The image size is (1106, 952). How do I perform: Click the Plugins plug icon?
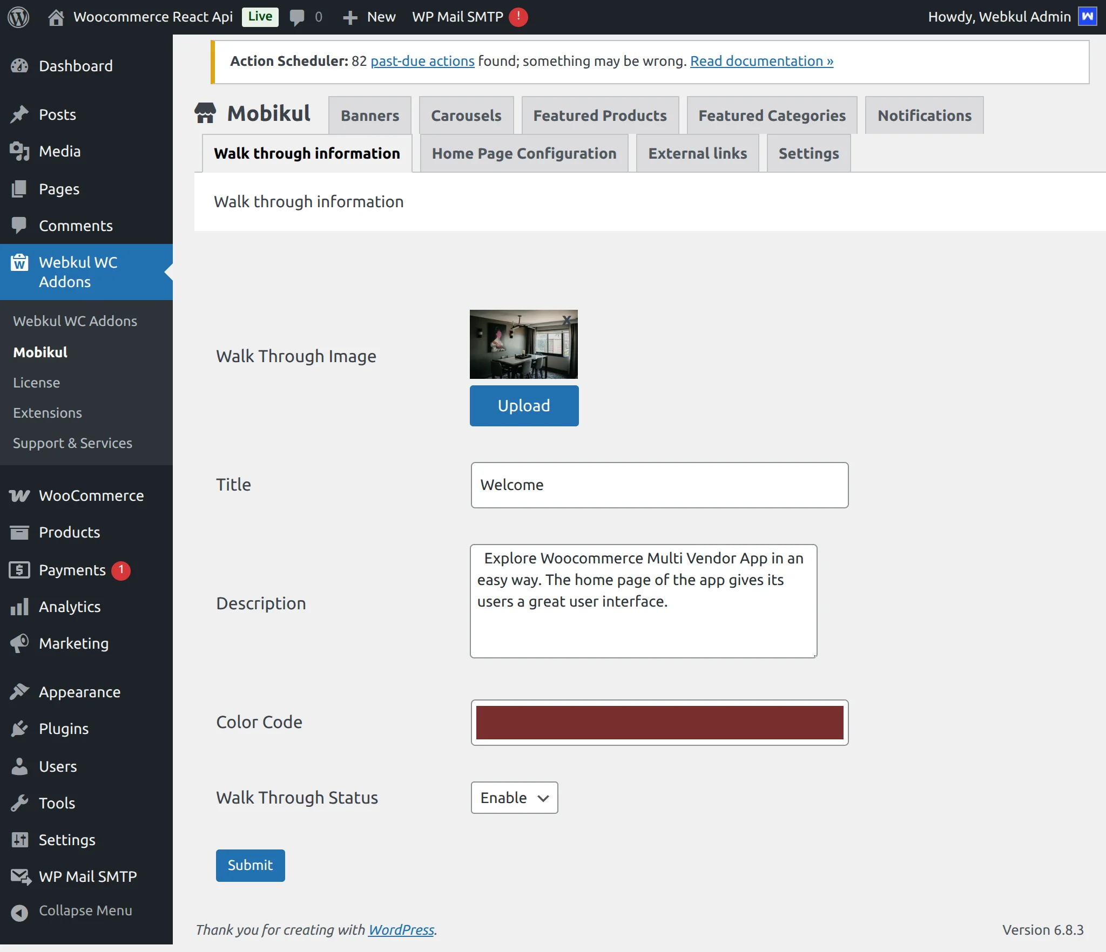(20, 729)
